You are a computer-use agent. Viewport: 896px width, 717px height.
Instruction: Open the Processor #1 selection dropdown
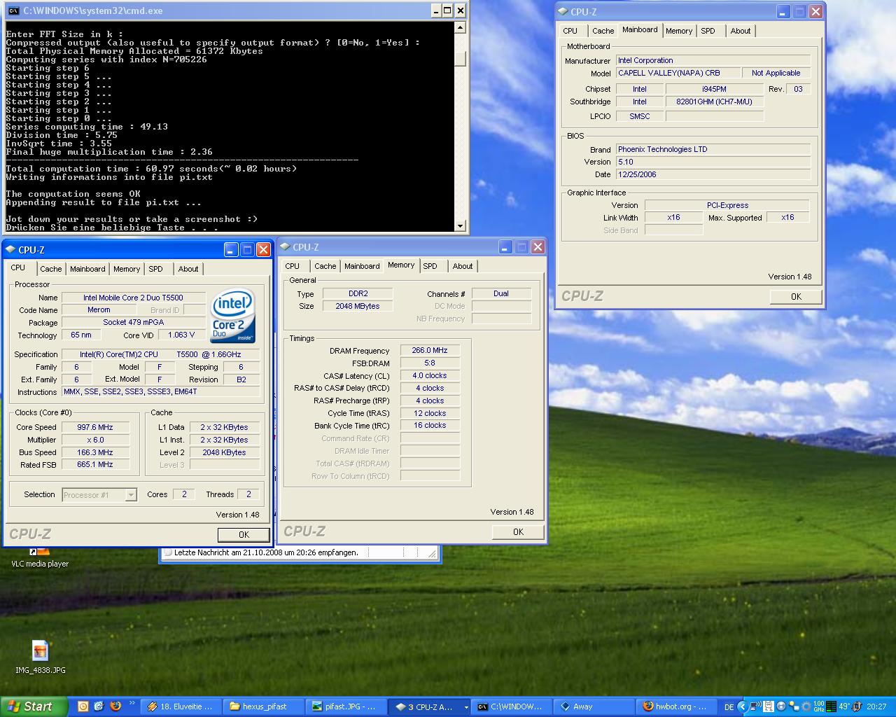(x=130, y=495)
